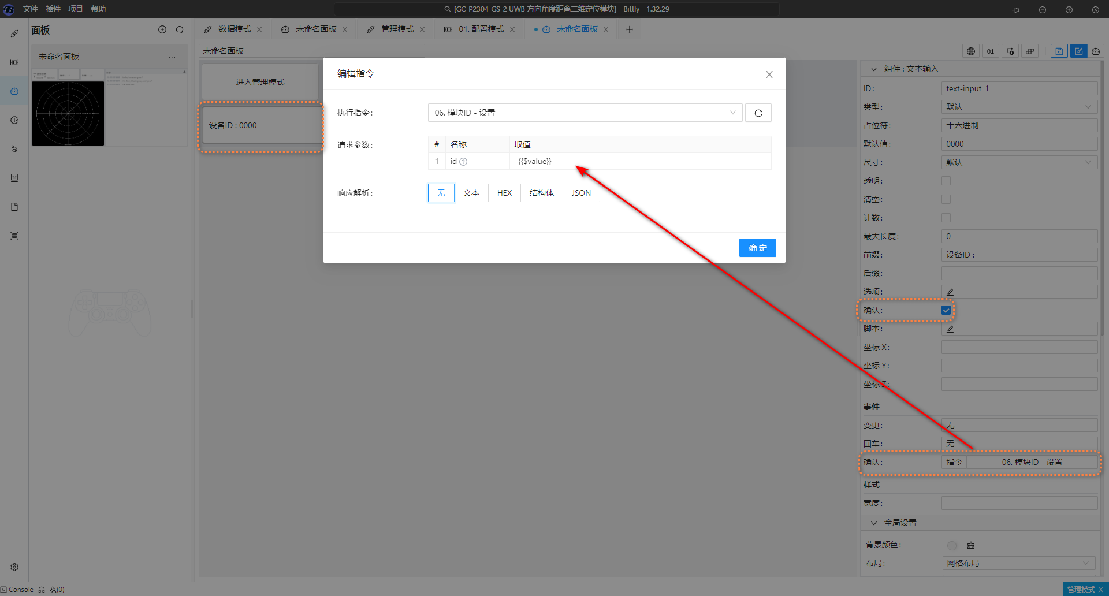Expand the 布局 dropdown showing 网格布局
Viewport: 1109px width, 596px height.
point(1019,563)
